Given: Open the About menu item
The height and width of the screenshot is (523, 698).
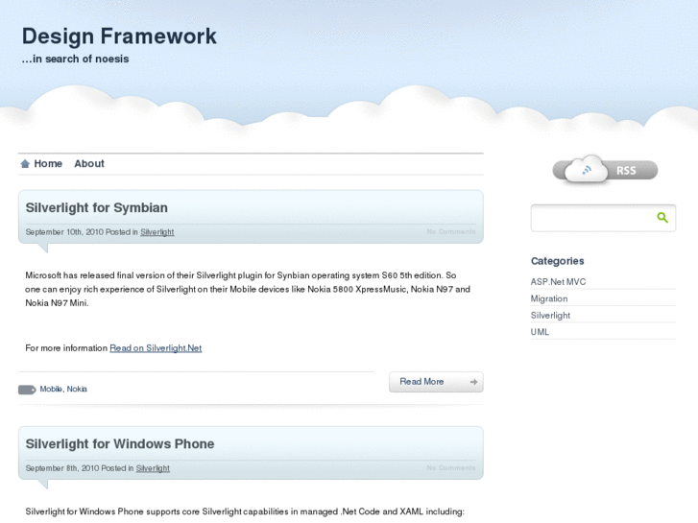Looking at the screenshot, I should click(89, 164).
